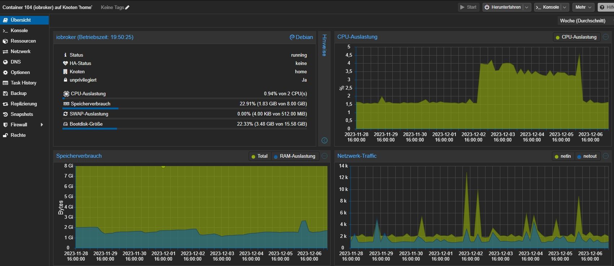Image resolution: width=614 pixels, height=266 pixels.
Task: Click the power icon on Herunterfahren button
Action: [487, 7]
